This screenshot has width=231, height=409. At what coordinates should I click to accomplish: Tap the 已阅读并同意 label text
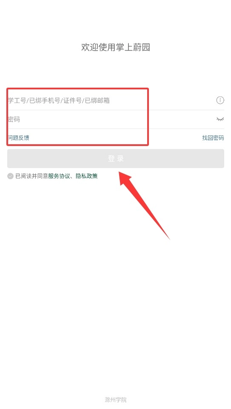pos(31,176)
